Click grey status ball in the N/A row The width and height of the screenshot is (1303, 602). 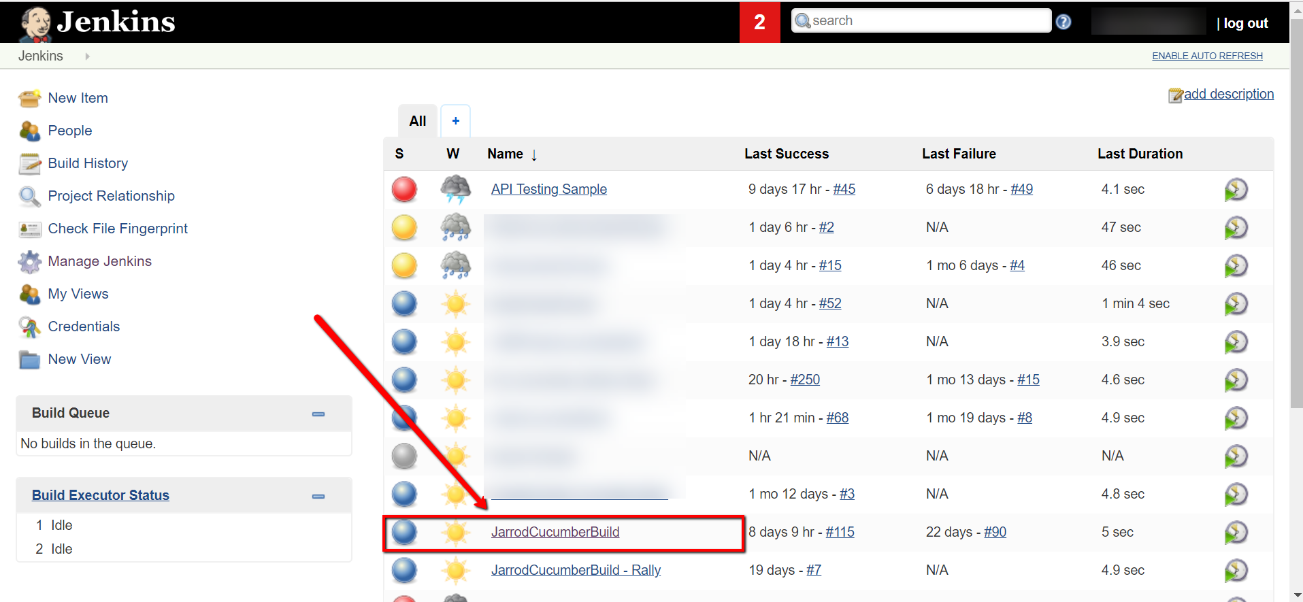[404, 456]
